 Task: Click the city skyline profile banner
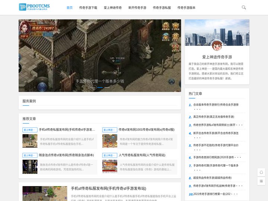pyautogui.click(x=217, y=32)
